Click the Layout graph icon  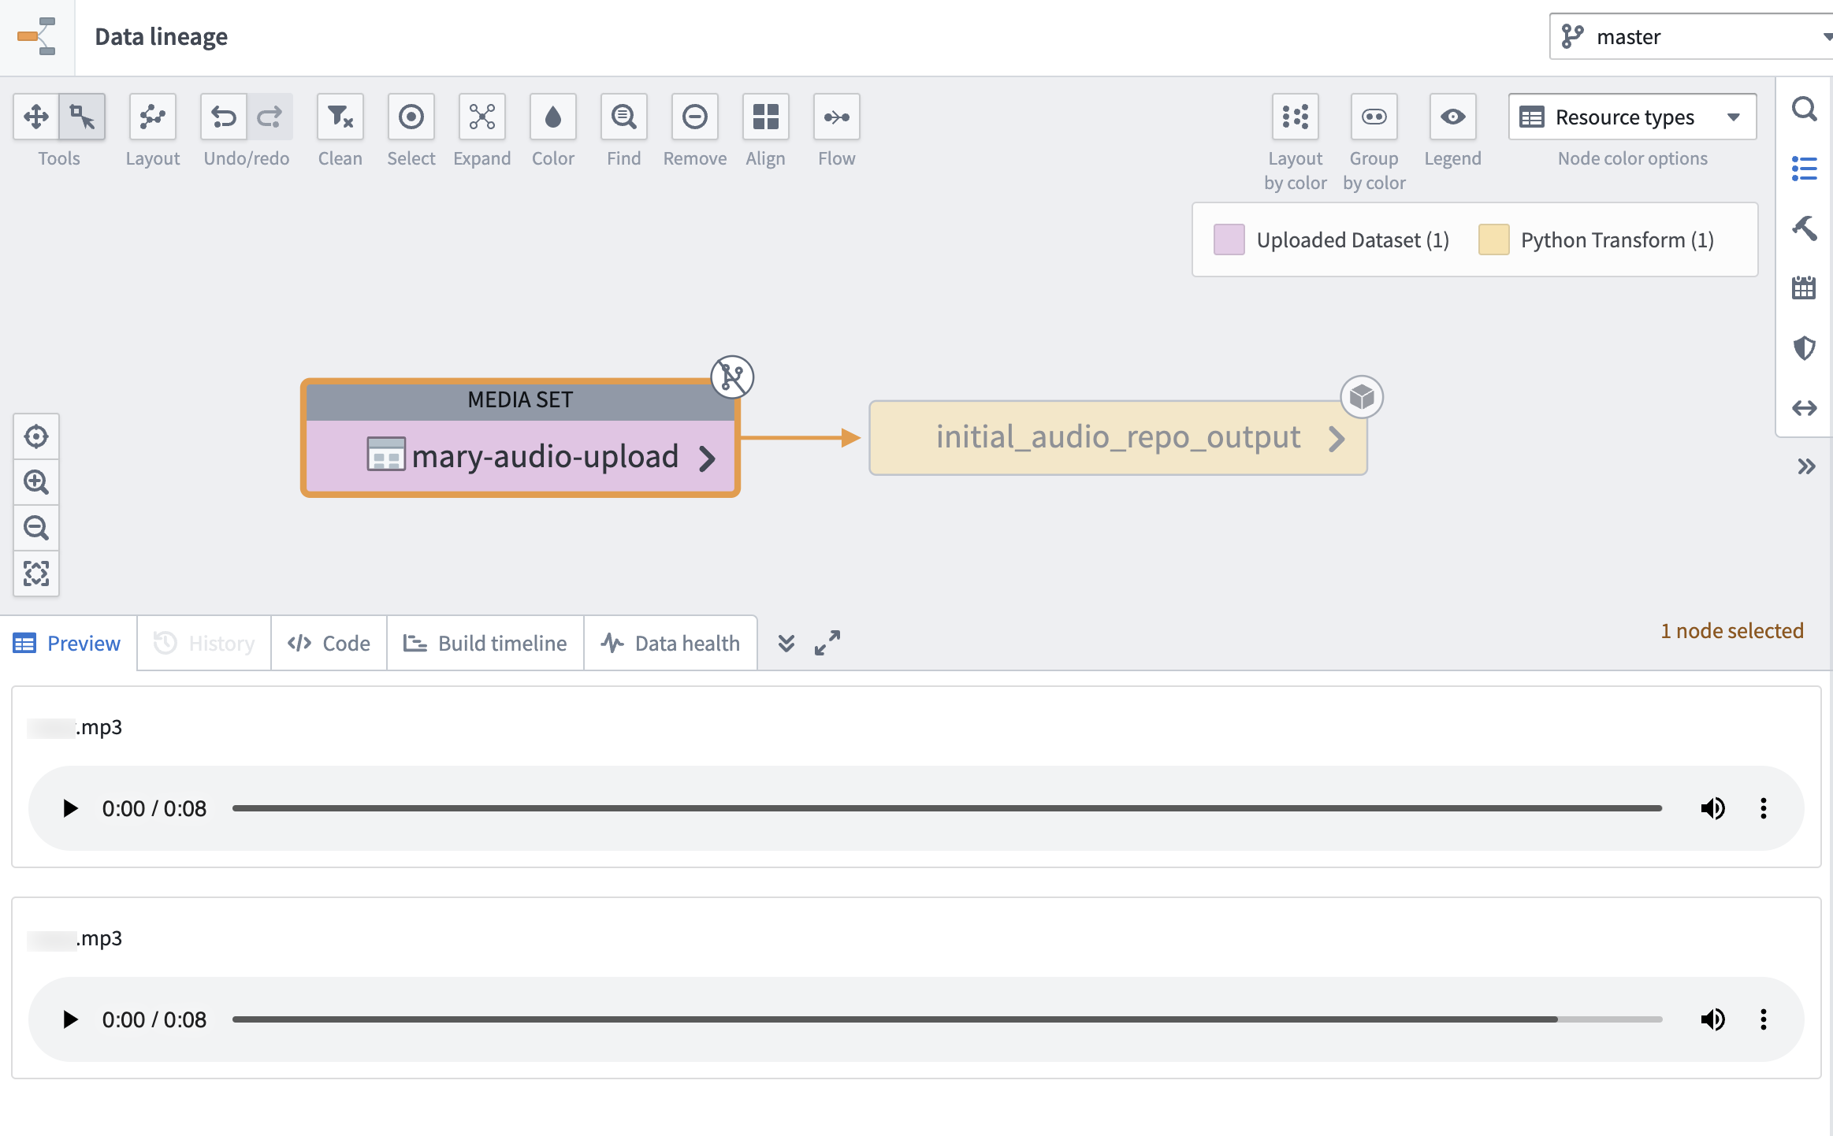pyautogui.click(x=153, y=117)
